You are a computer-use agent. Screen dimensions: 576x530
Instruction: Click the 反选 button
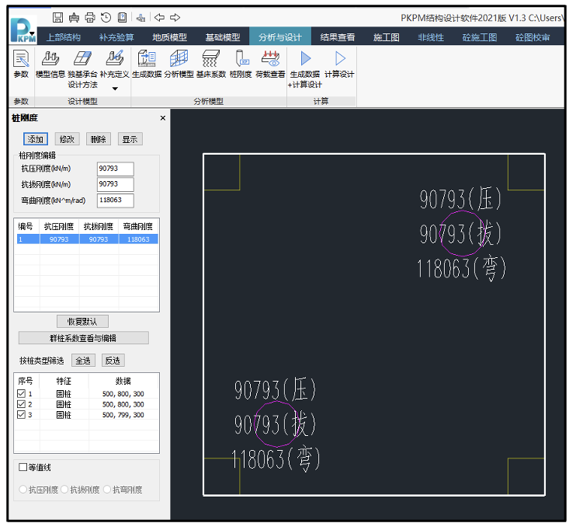coord(113,361)
